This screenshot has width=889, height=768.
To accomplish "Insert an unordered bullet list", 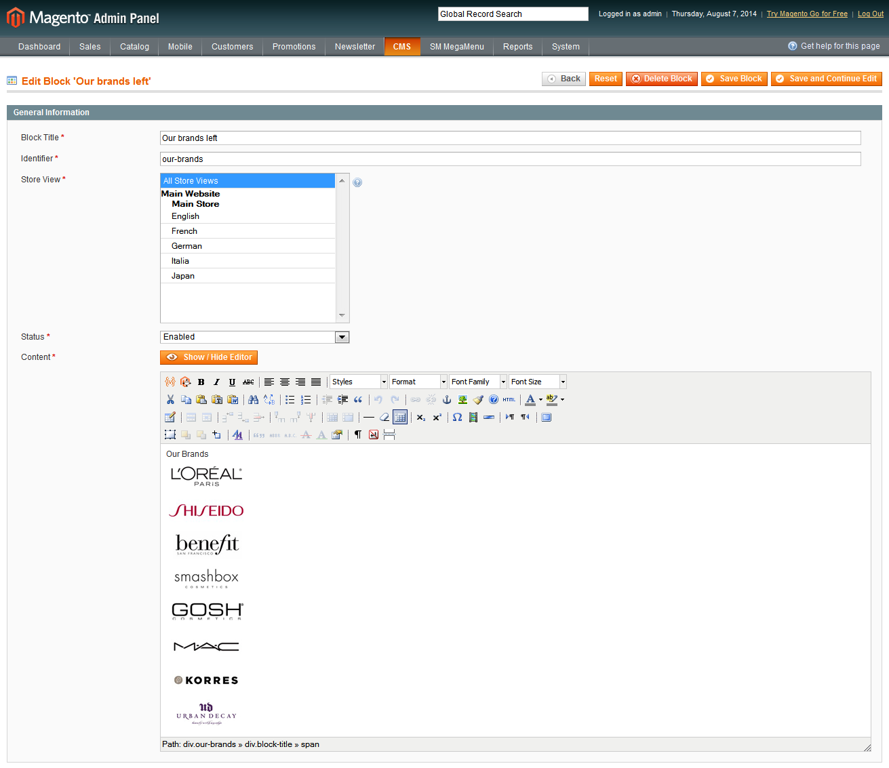I will (x=290, y=399).
